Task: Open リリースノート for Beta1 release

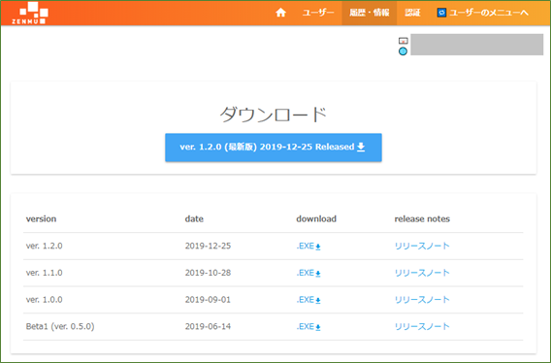Action: [x=422, y=326]
